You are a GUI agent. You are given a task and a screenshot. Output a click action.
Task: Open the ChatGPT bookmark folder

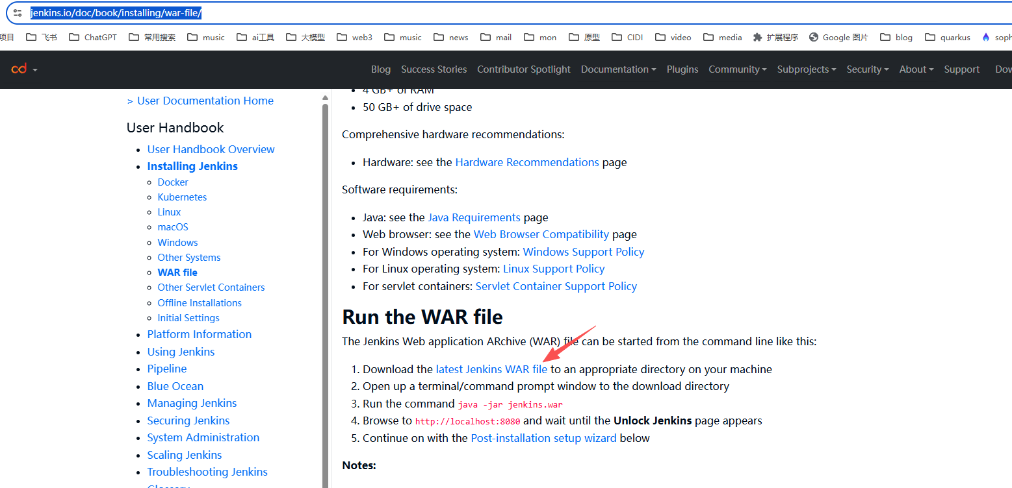[x=92, y=38]
